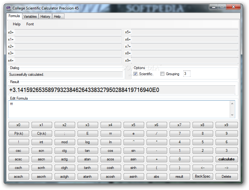Click the x5= variable input field
This screenshot has height=190, width=249.
pos(185,32)
